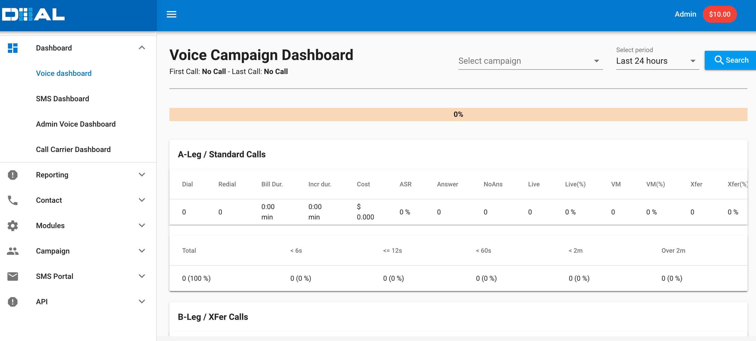Click the Reporting alert icon
The image size is (756, 341).
(13, 175)
